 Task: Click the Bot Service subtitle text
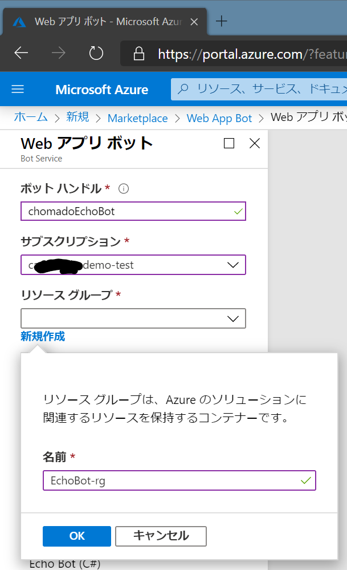(x=42, y=159)
